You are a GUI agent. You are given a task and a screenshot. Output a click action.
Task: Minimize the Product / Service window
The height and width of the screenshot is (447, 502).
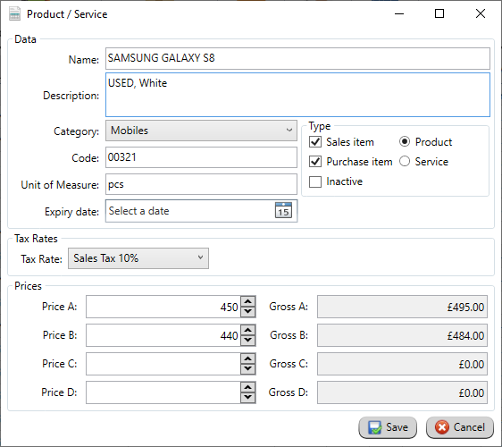click(399, 13)
